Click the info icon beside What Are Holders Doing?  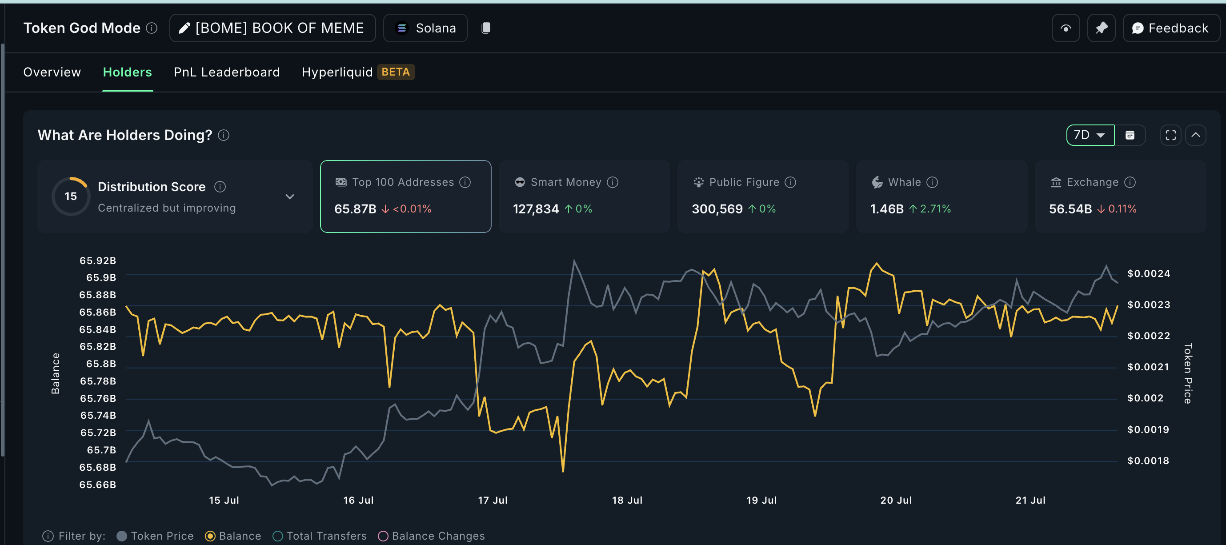(223, 135)
